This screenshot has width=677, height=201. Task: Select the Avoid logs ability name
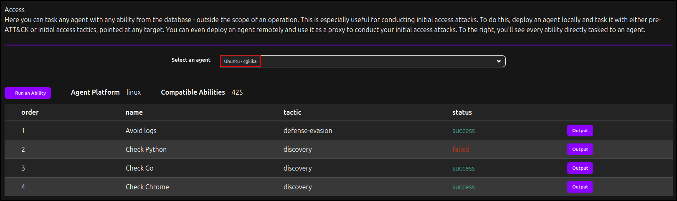tap(141, 131)
